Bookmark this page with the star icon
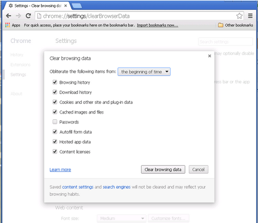This screenshot has width=258, height=223. (239, 16)
